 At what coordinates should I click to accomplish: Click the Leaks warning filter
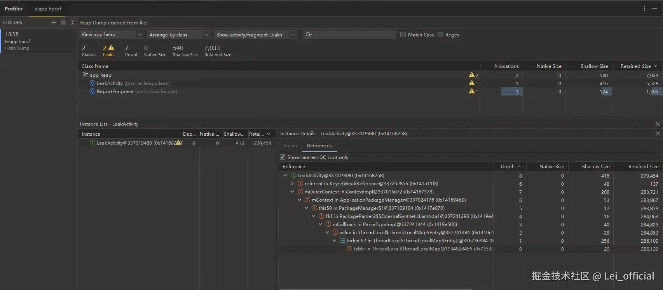[x=108, y=50]
